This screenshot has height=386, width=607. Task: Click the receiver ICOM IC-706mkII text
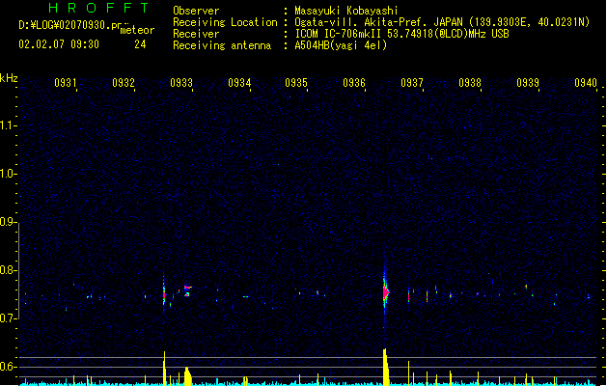pos(340,34)
